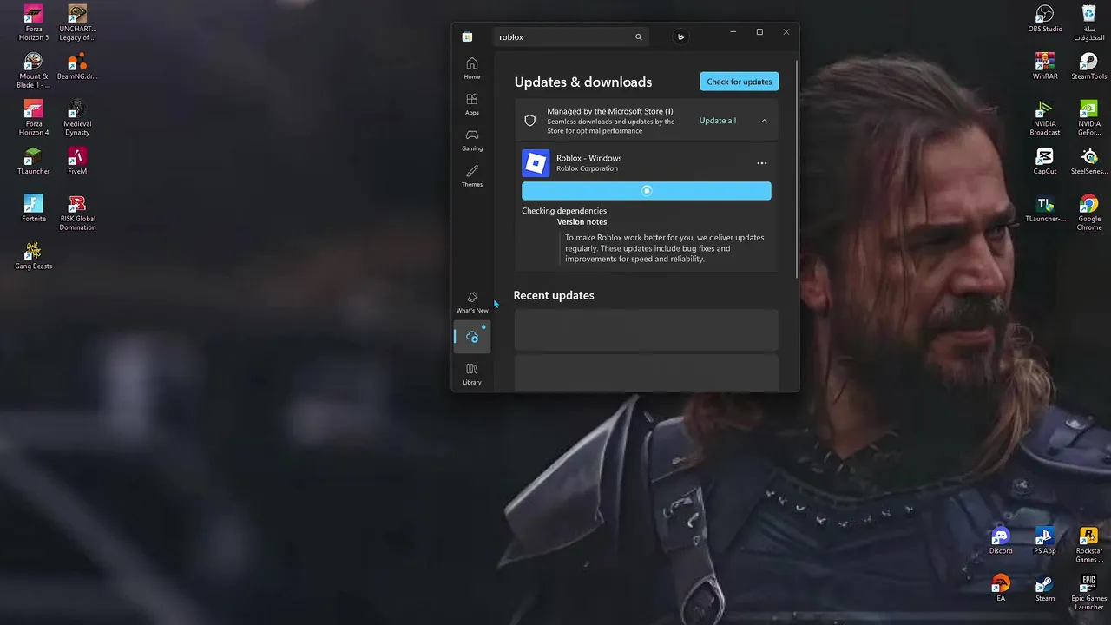Open the user profile avatar
1111x625 pixels.
(x=680, y=36)
